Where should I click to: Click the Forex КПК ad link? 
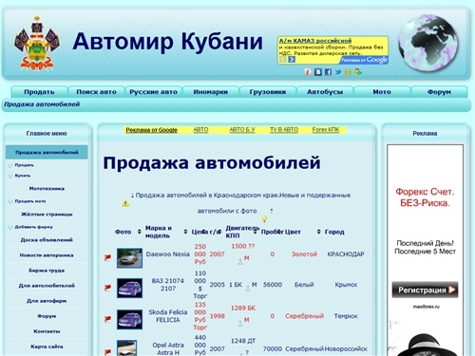point(326,130)
